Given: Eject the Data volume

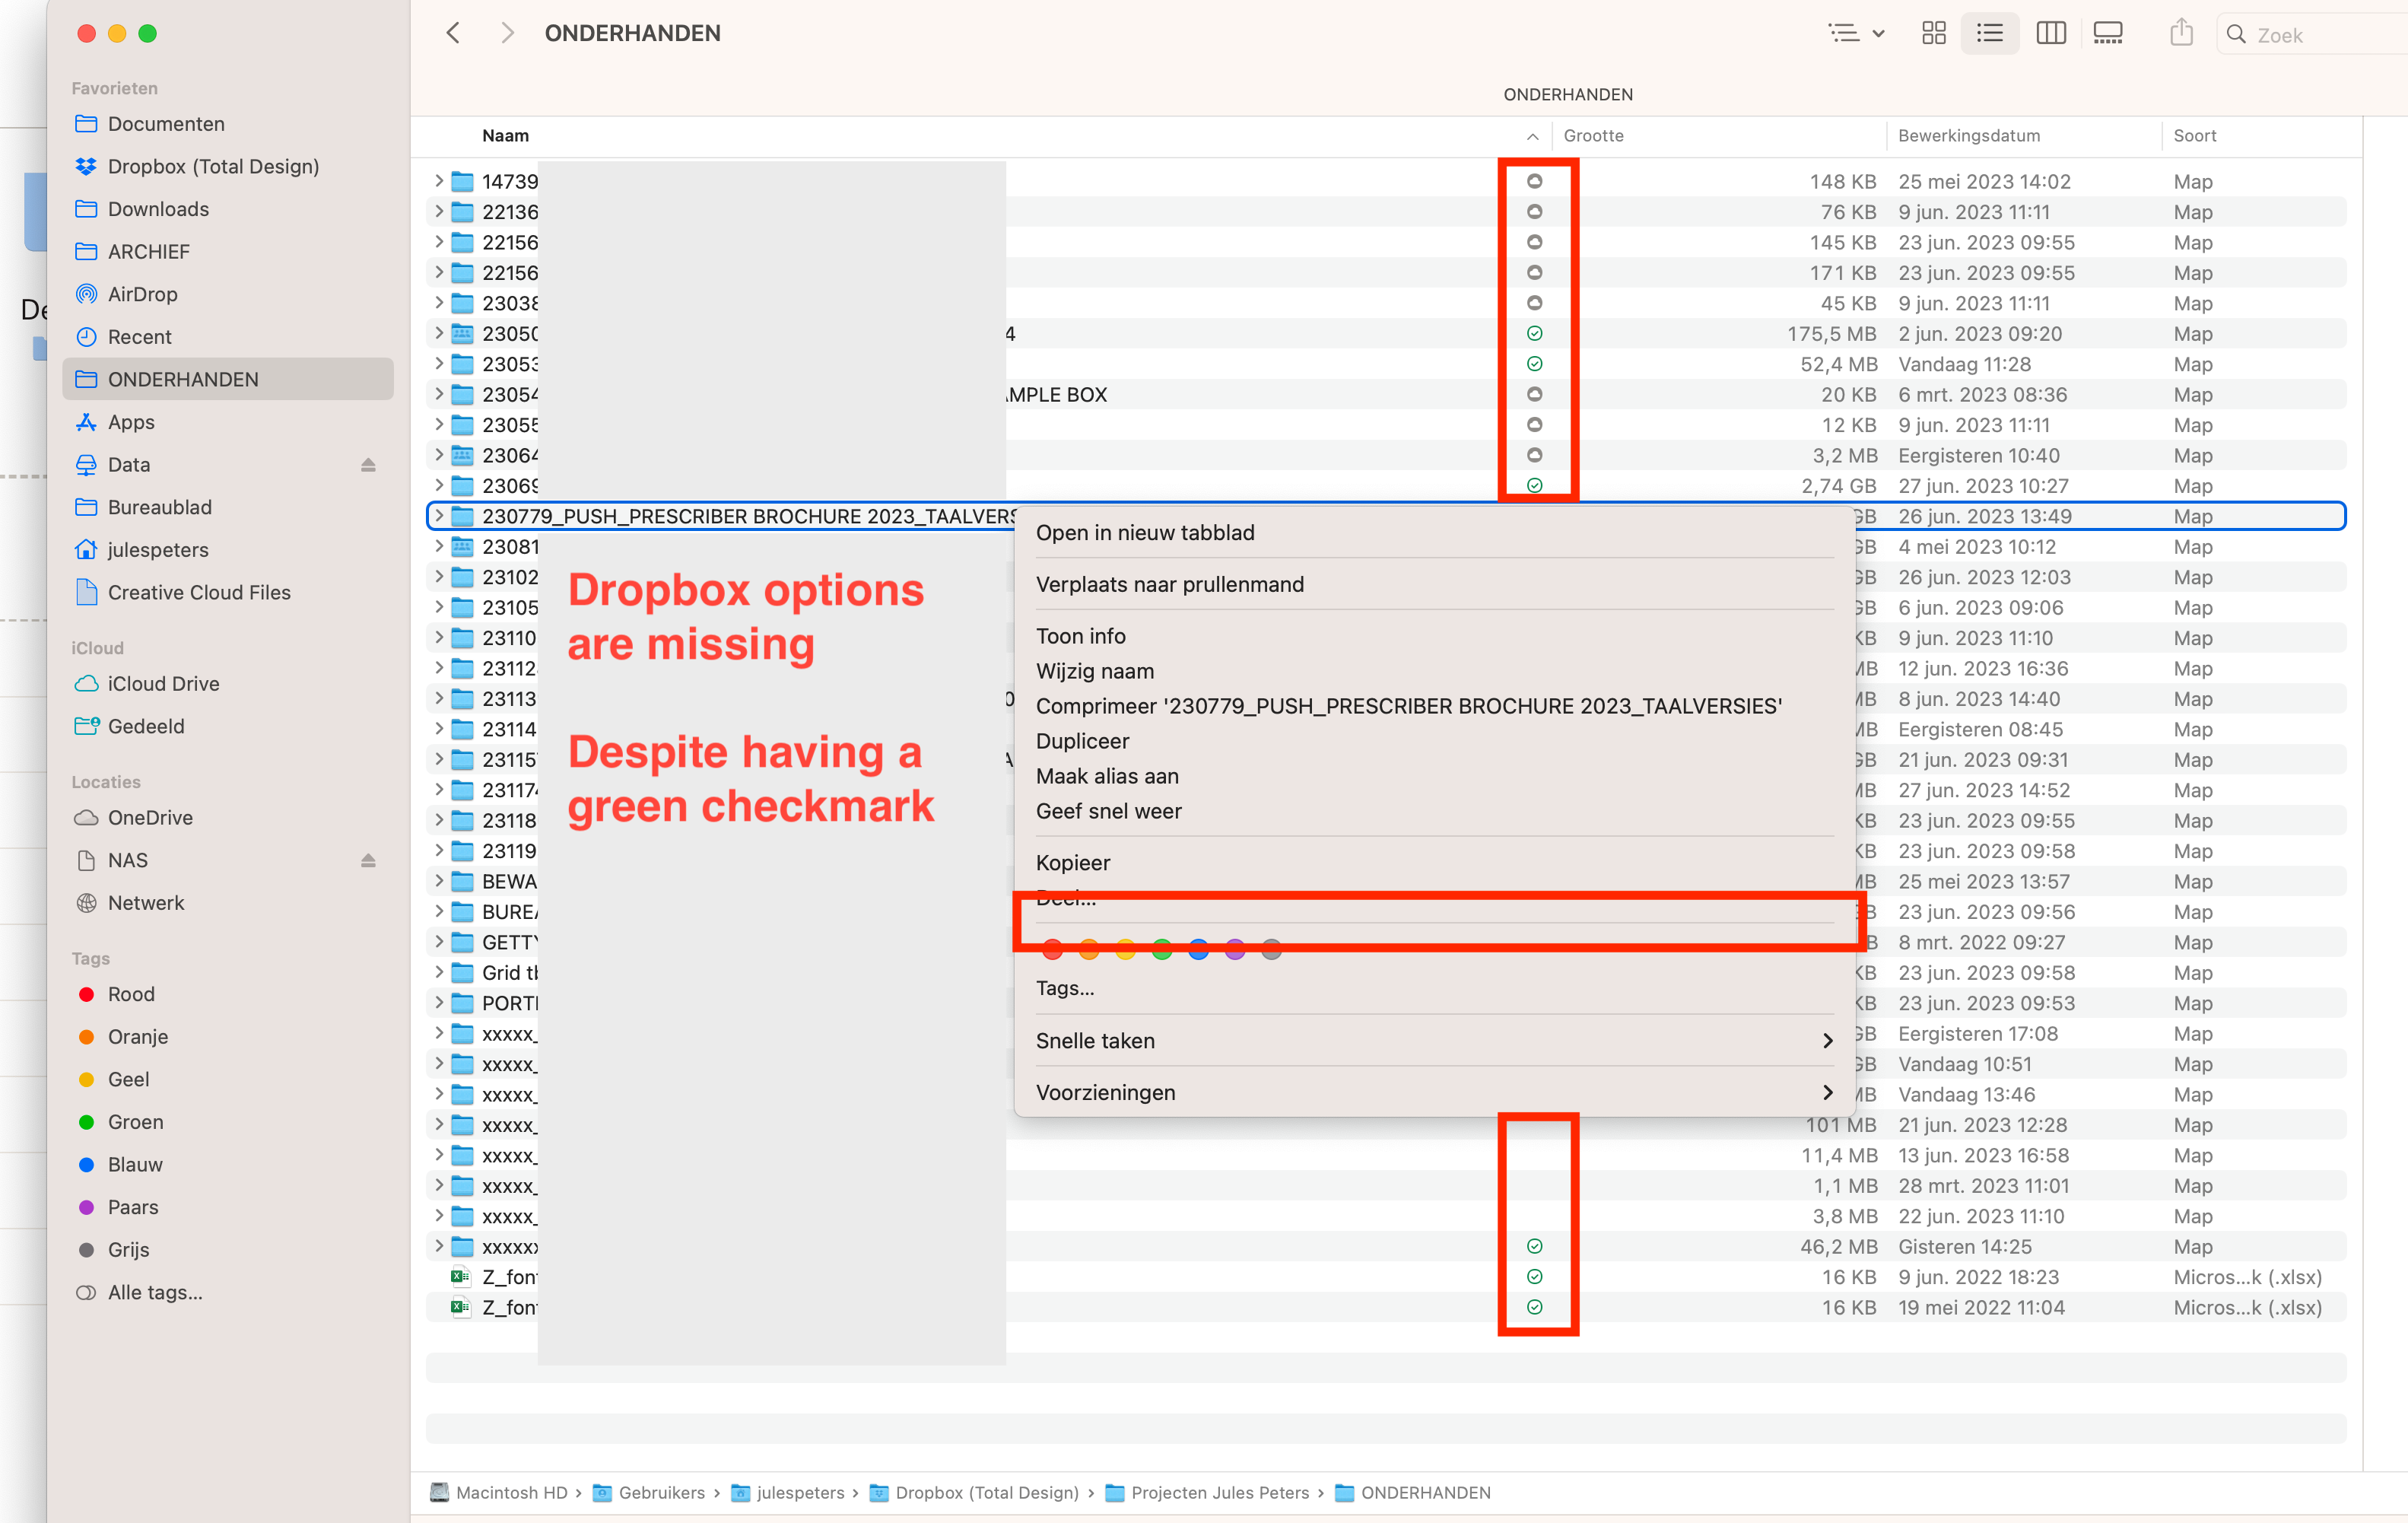Looking at the screenshot, I should pyautogui.click(x=368, y=464).
